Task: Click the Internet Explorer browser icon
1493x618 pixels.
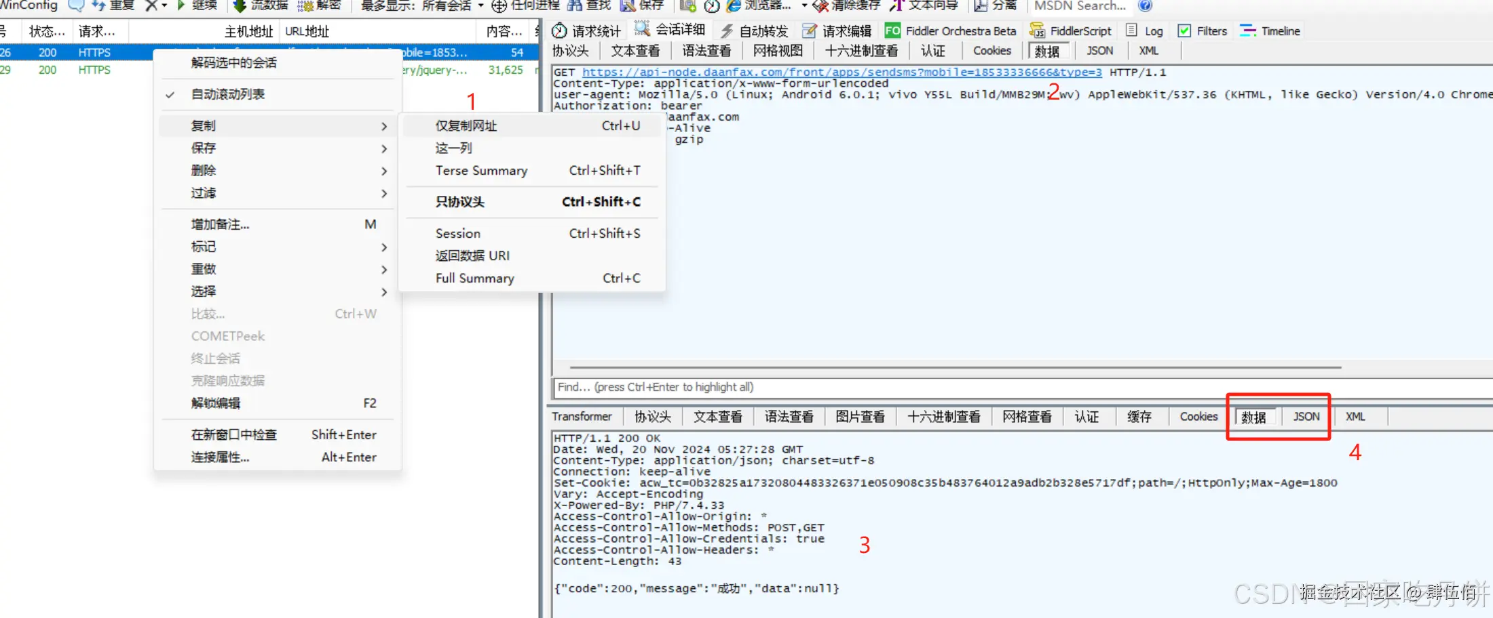Action: click(734, 5)
